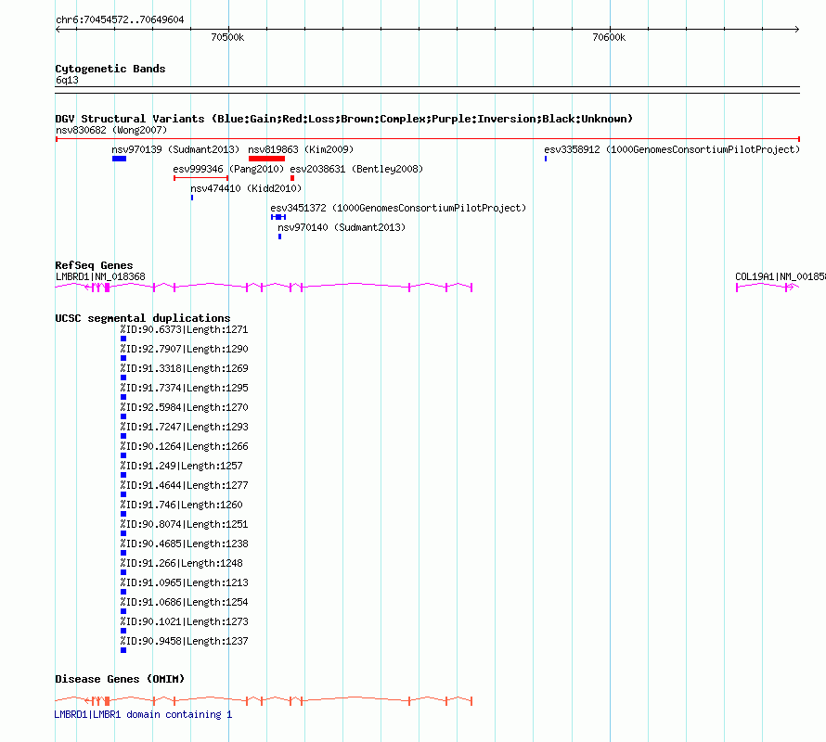826x742 pixels.
Task: Click the esv2038631 (Bentley2008) label
Action: click(x=356, y=169)
